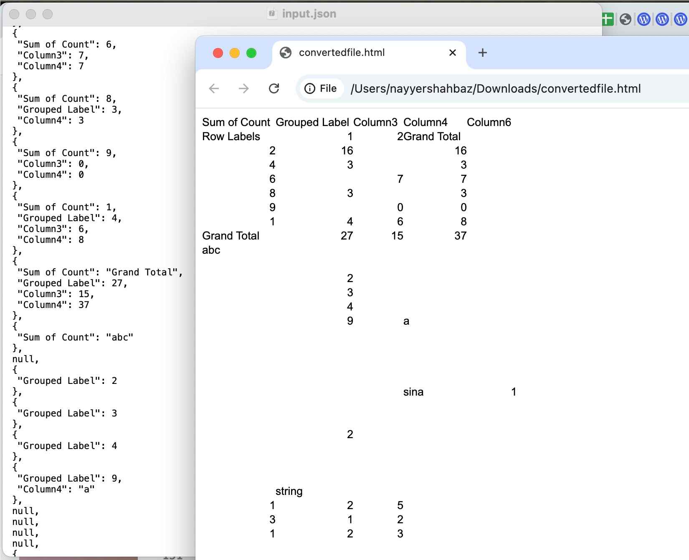Click the globe favicon on the convertedfile.html tab
This screenshot has width=689, height=560.
286,53
